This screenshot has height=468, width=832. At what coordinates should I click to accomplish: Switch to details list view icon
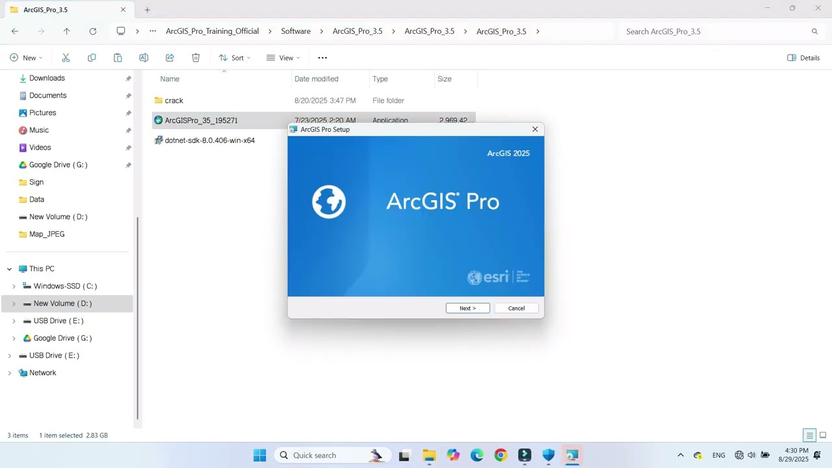coord(809,435)
